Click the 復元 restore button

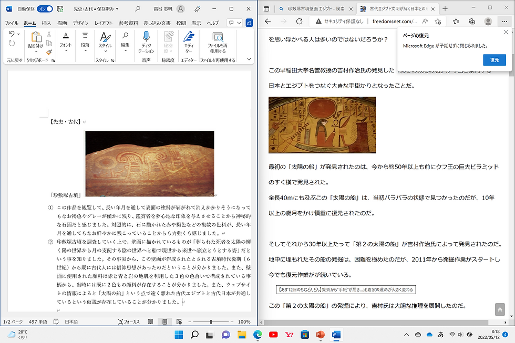495,60
